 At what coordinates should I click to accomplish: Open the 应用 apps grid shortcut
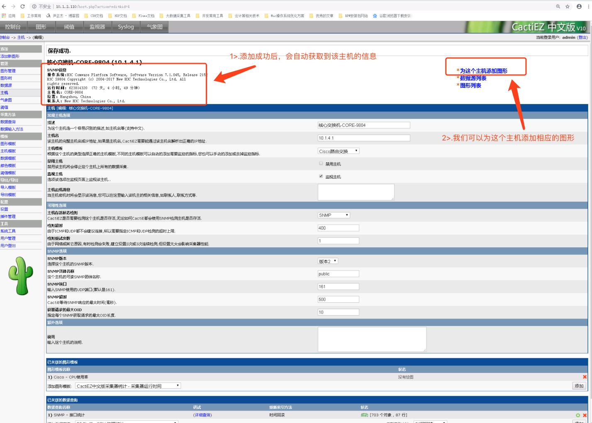tap(8, 16)
